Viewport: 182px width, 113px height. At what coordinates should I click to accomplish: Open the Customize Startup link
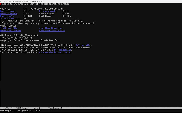(11, 31)
